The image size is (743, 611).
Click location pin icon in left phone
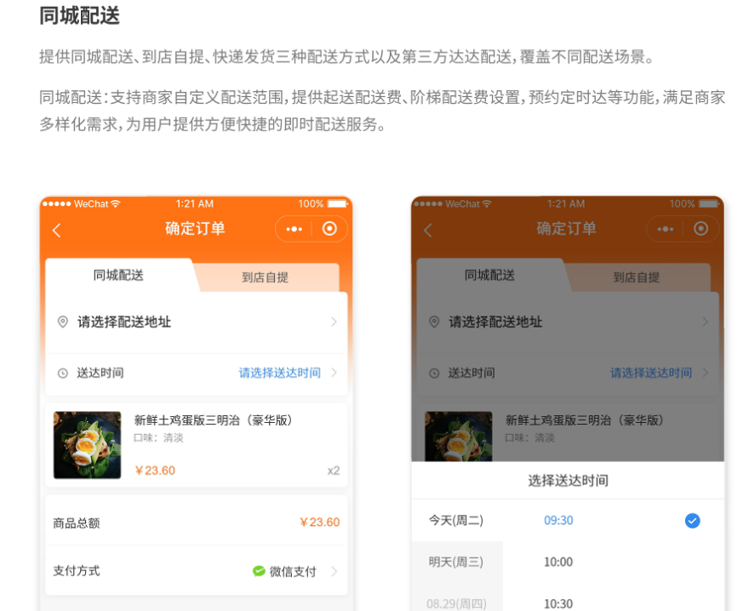pyautogui.click(x=62, y=322)
